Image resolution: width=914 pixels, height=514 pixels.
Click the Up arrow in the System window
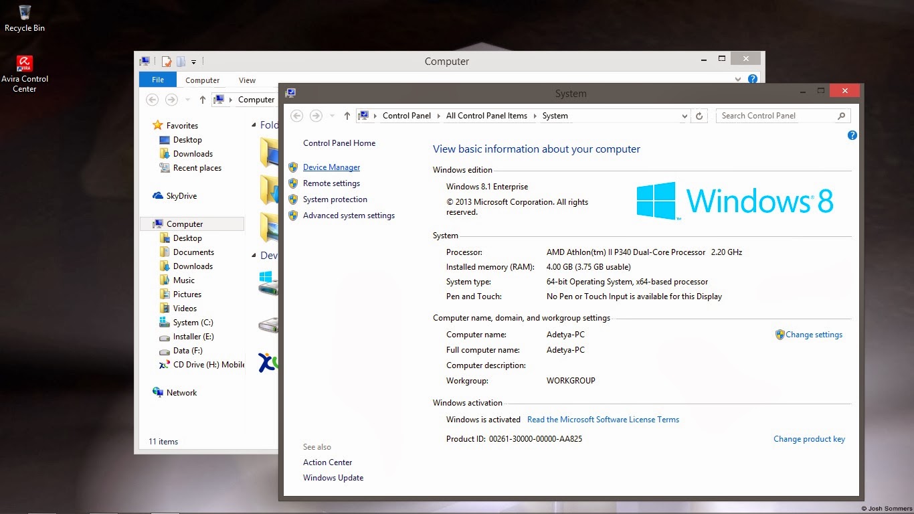[347, 116]
